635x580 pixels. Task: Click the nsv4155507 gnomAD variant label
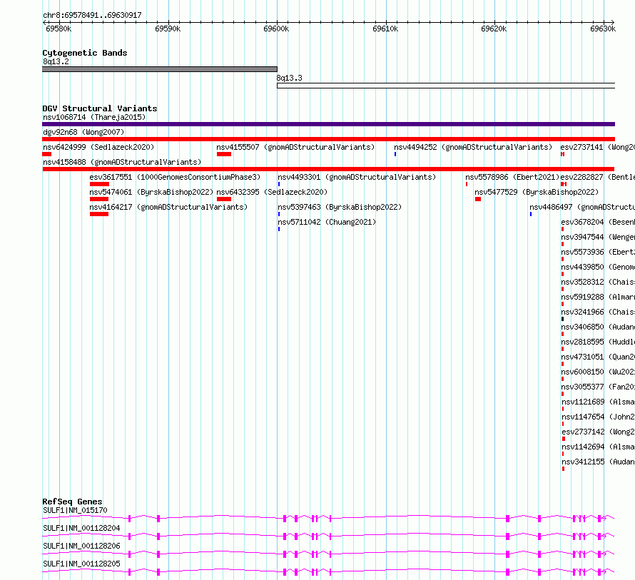coord(295,147)
